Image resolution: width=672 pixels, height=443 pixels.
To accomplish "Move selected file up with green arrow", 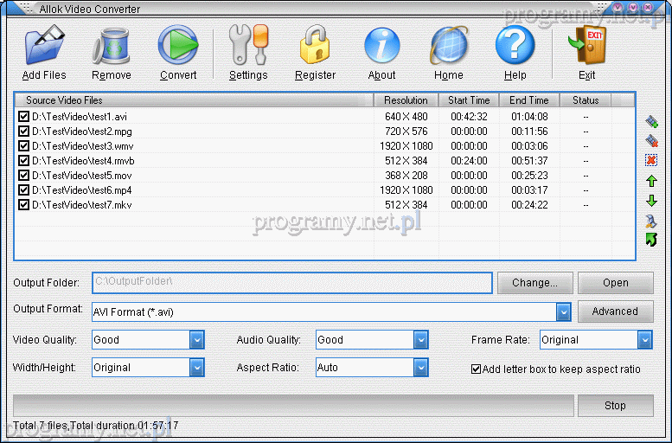I will coord(651,181).
